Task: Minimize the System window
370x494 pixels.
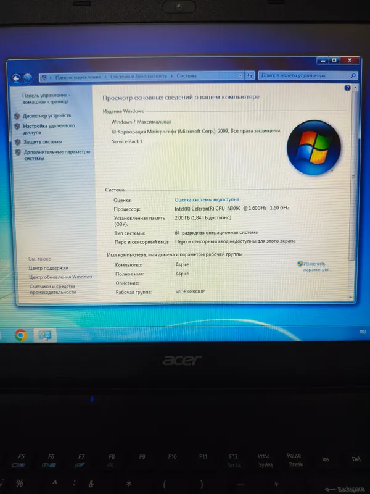Action: point(323,60)
